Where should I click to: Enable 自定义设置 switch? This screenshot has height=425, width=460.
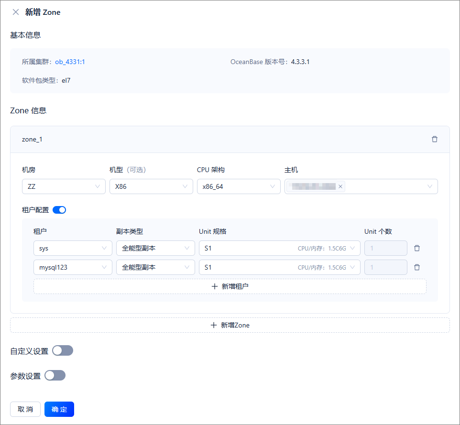click(63, 350)
